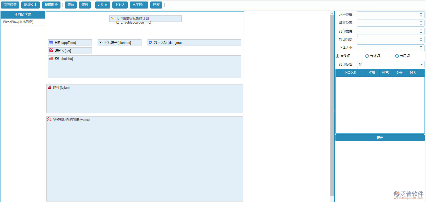Open the 打印标题 dropdown

click(x=421, y=64)
